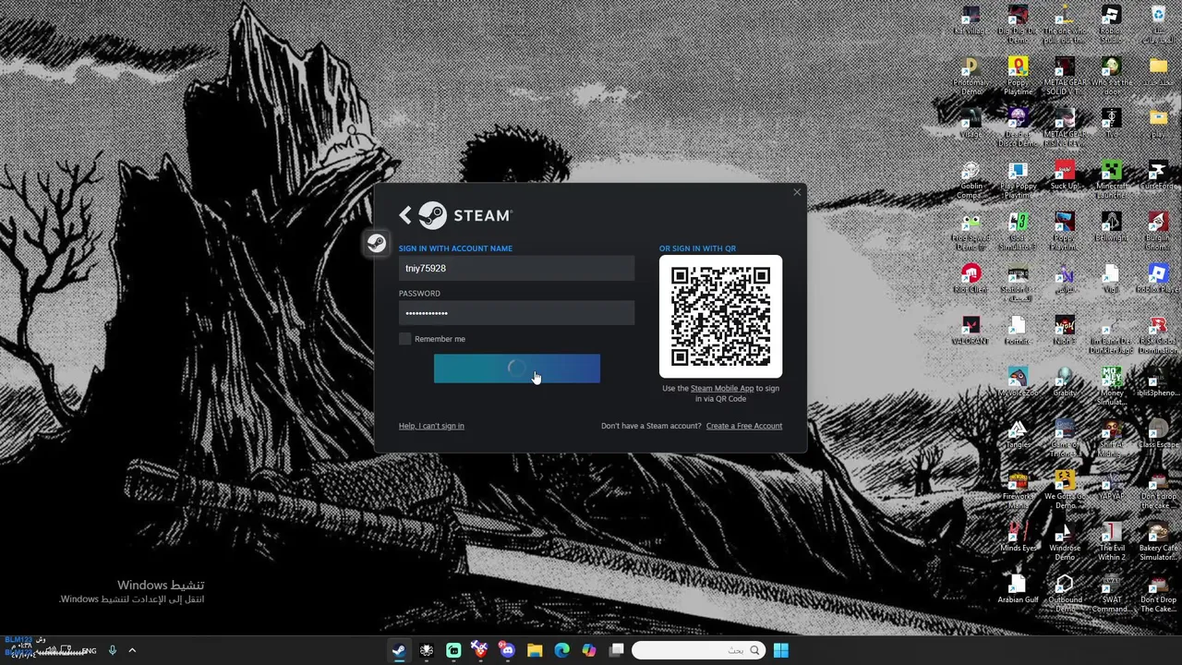Image resolution: width=1182 pixels, height=665 pixels.
Task: Open Task View on the taskbar
Action: (x=616, y=650)
